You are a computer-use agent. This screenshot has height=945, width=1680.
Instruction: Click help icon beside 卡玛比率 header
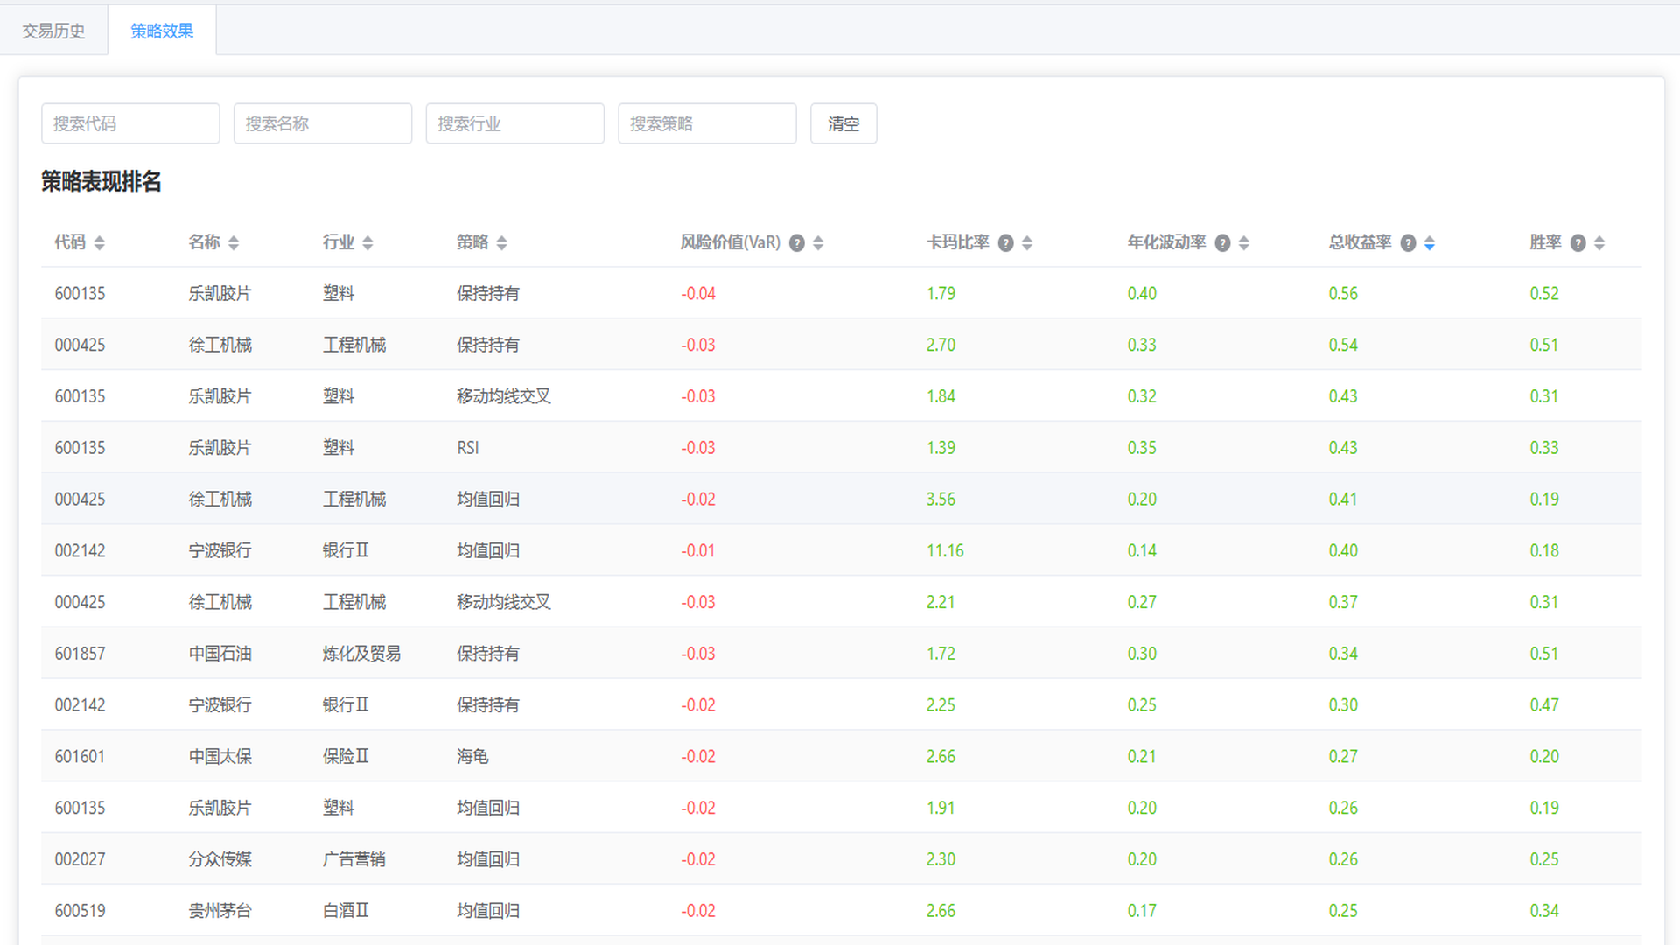[1005, 243]
